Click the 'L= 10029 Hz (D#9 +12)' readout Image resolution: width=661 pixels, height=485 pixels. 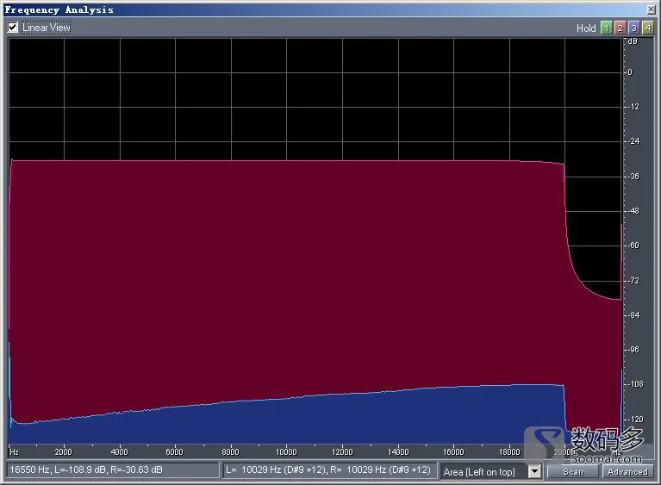coord(329,469)
